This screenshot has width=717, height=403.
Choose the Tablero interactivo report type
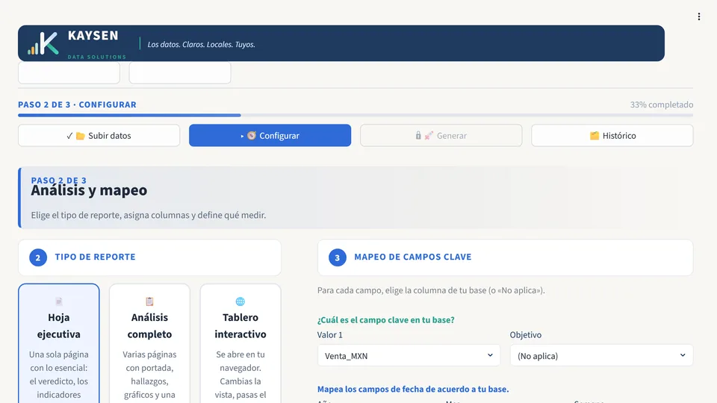(240, 343)
